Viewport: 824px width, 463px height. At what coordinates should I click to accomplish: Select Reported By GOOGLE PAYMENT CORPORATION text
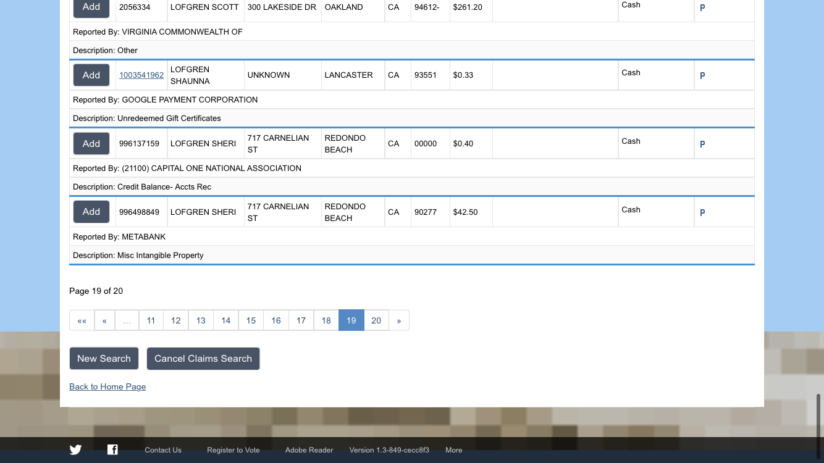click(x=165, y=99)
